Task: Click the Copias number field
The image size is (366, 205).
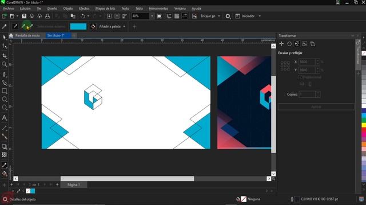Action: (307, 95)
